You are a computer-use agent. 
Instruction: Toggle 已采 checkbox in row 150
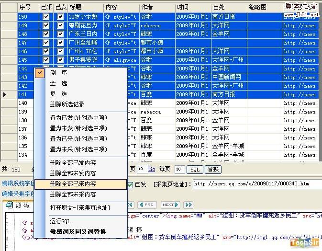[x=46, y=17]
